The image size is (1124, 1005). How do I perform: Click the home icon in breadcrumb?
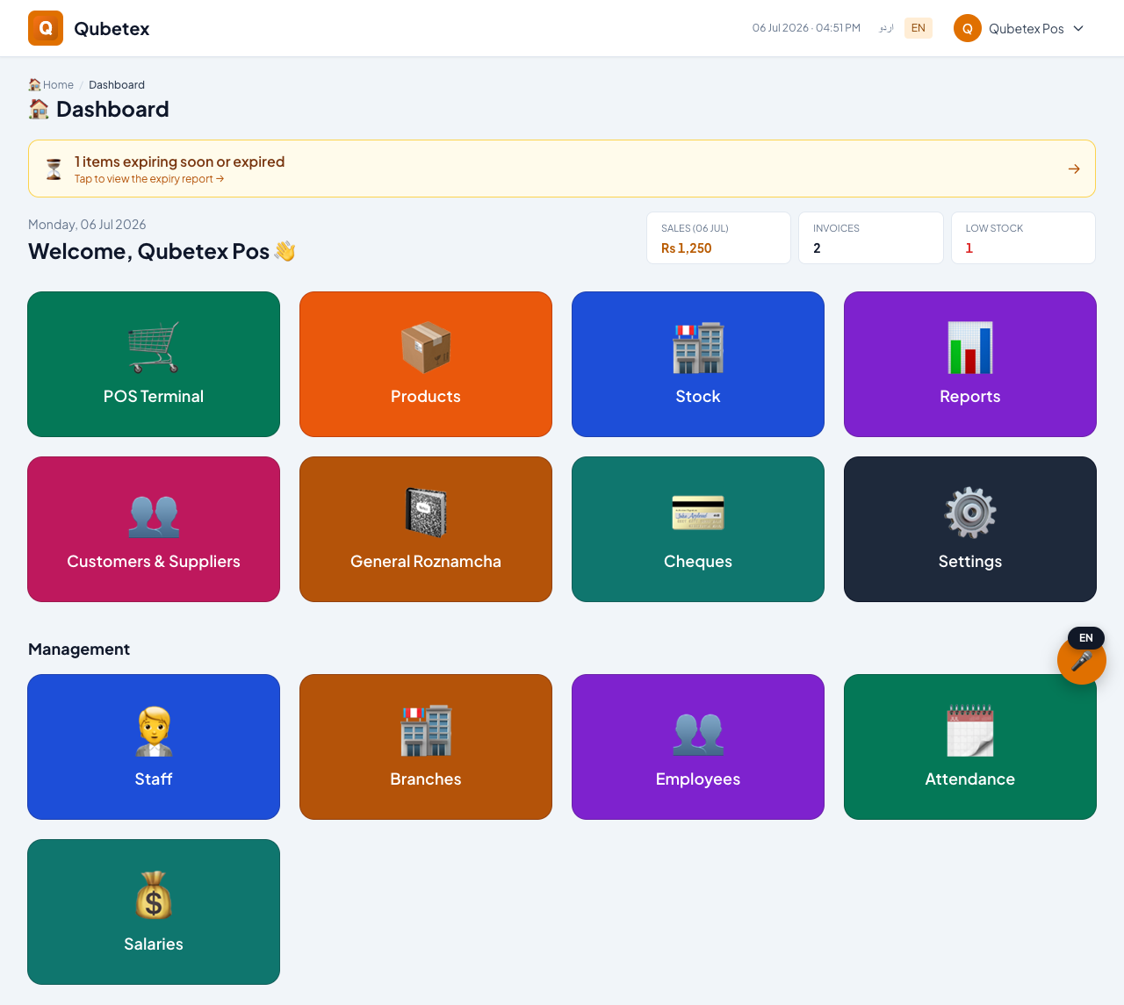click(34, 84)
